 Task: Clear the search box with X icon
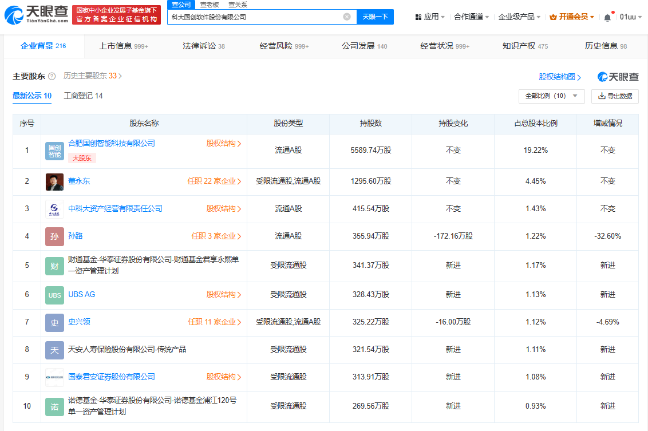click(347, 17)
